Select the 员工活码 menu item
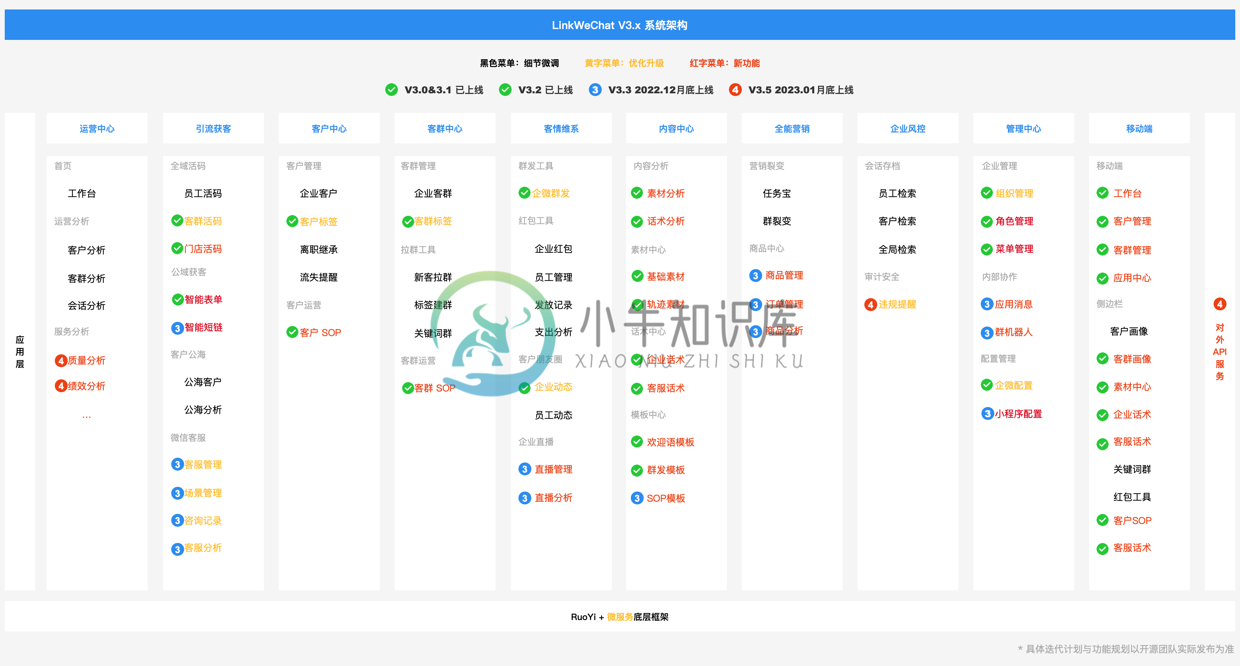Screen dimensions: 1240x666 (x=203, y=193)
